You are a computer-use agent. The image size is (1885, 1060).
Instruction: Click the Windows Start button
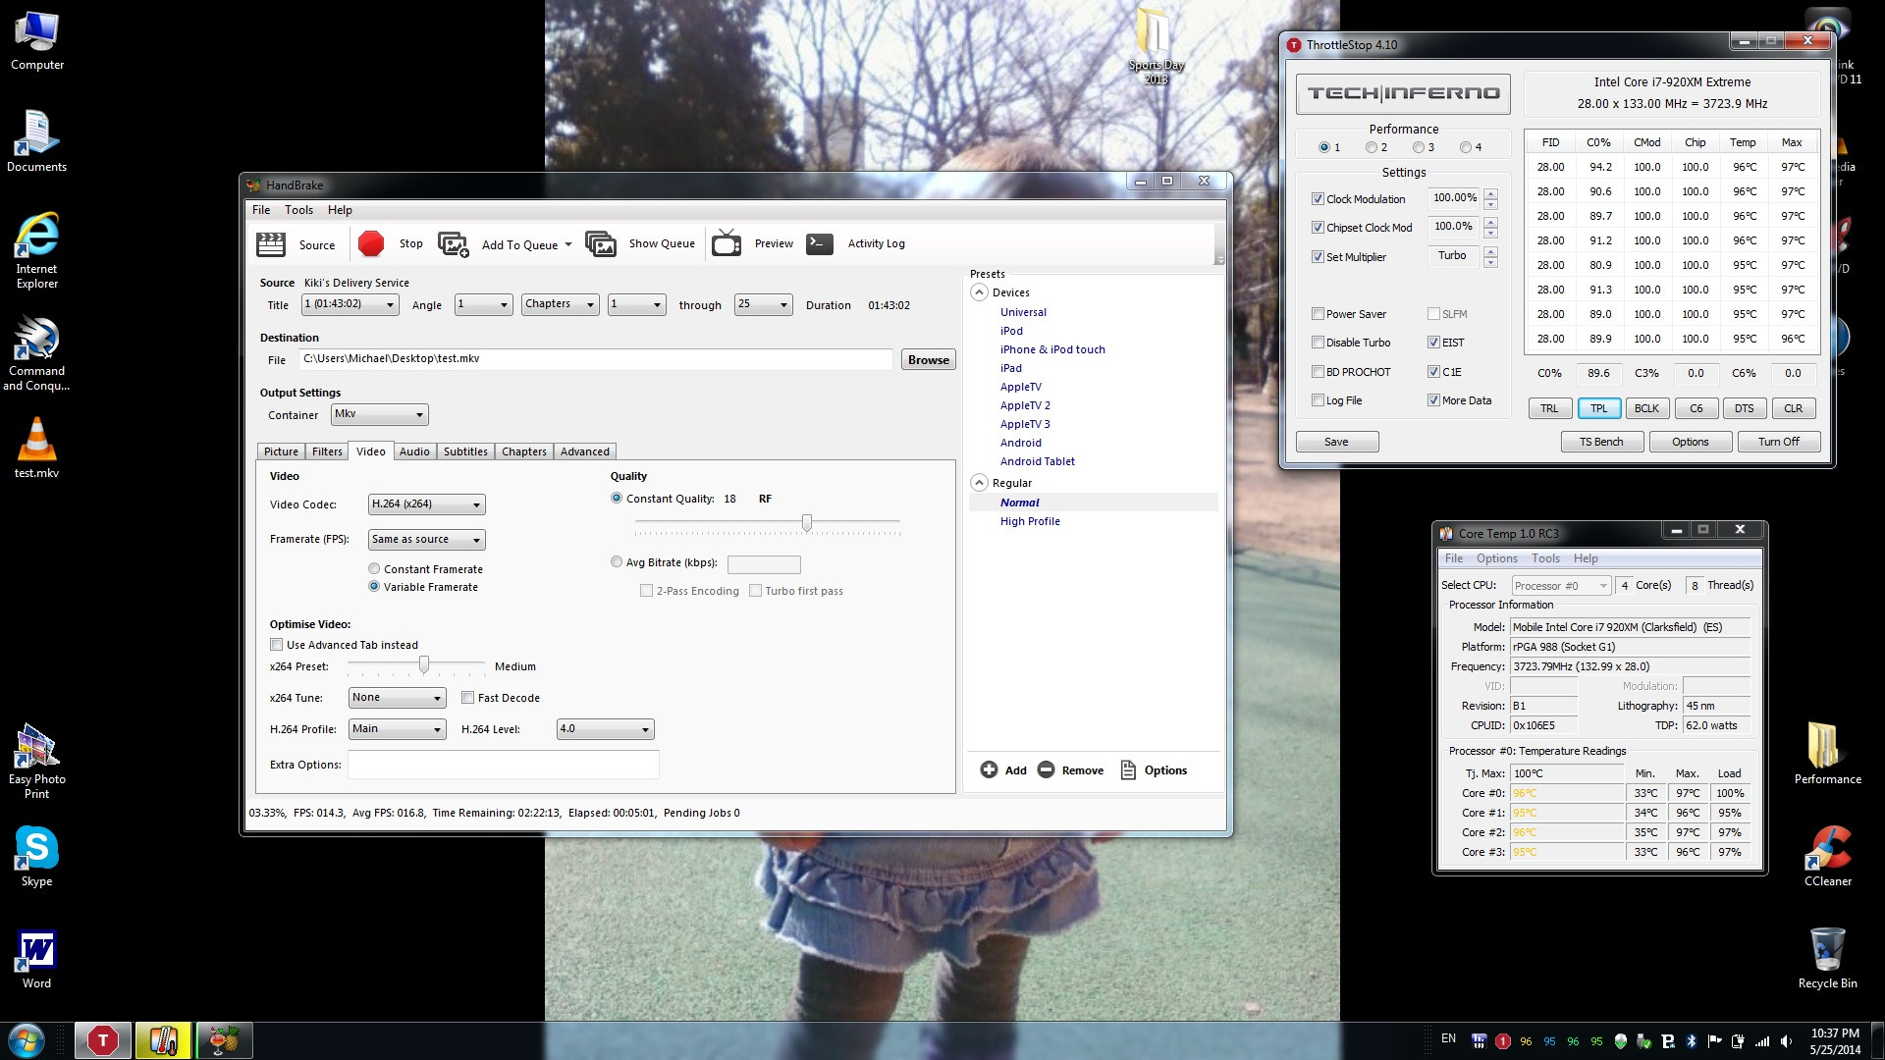[27, 1040]
